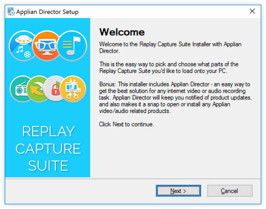Viewport: 266px width, 209px height.
Task: Click the 'Click Next to continue.' text
Action: [x=126, y=124]
